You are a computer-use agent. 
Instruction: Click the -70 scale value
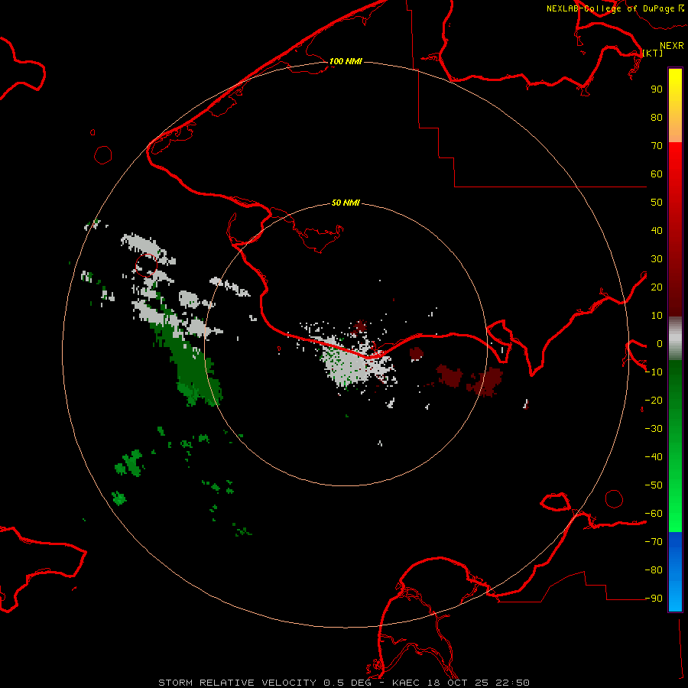click(x=654, y=542)
